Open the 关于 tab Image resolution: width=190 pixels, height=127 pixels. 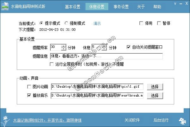point(141,7)
